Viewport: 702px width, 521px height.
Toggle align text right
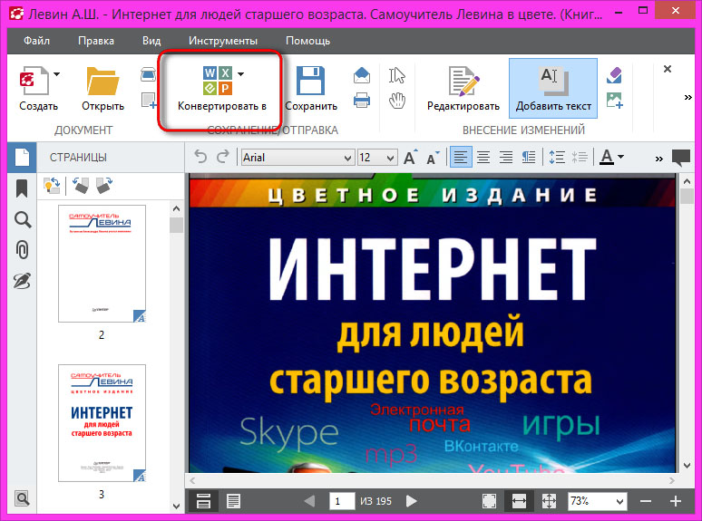pyautogui.click(x=506, y=158)
